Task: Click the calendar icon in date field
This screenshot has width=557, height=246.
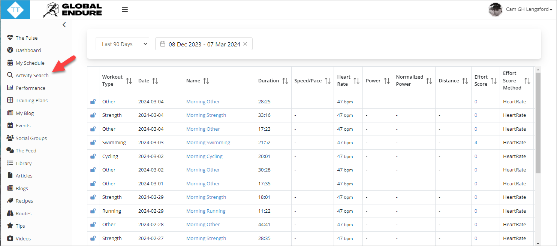Action: click(163, 44)
